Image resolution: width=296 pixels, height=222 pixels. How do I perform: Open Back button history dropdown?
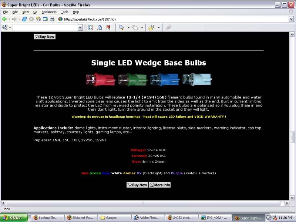coord(9,19)
